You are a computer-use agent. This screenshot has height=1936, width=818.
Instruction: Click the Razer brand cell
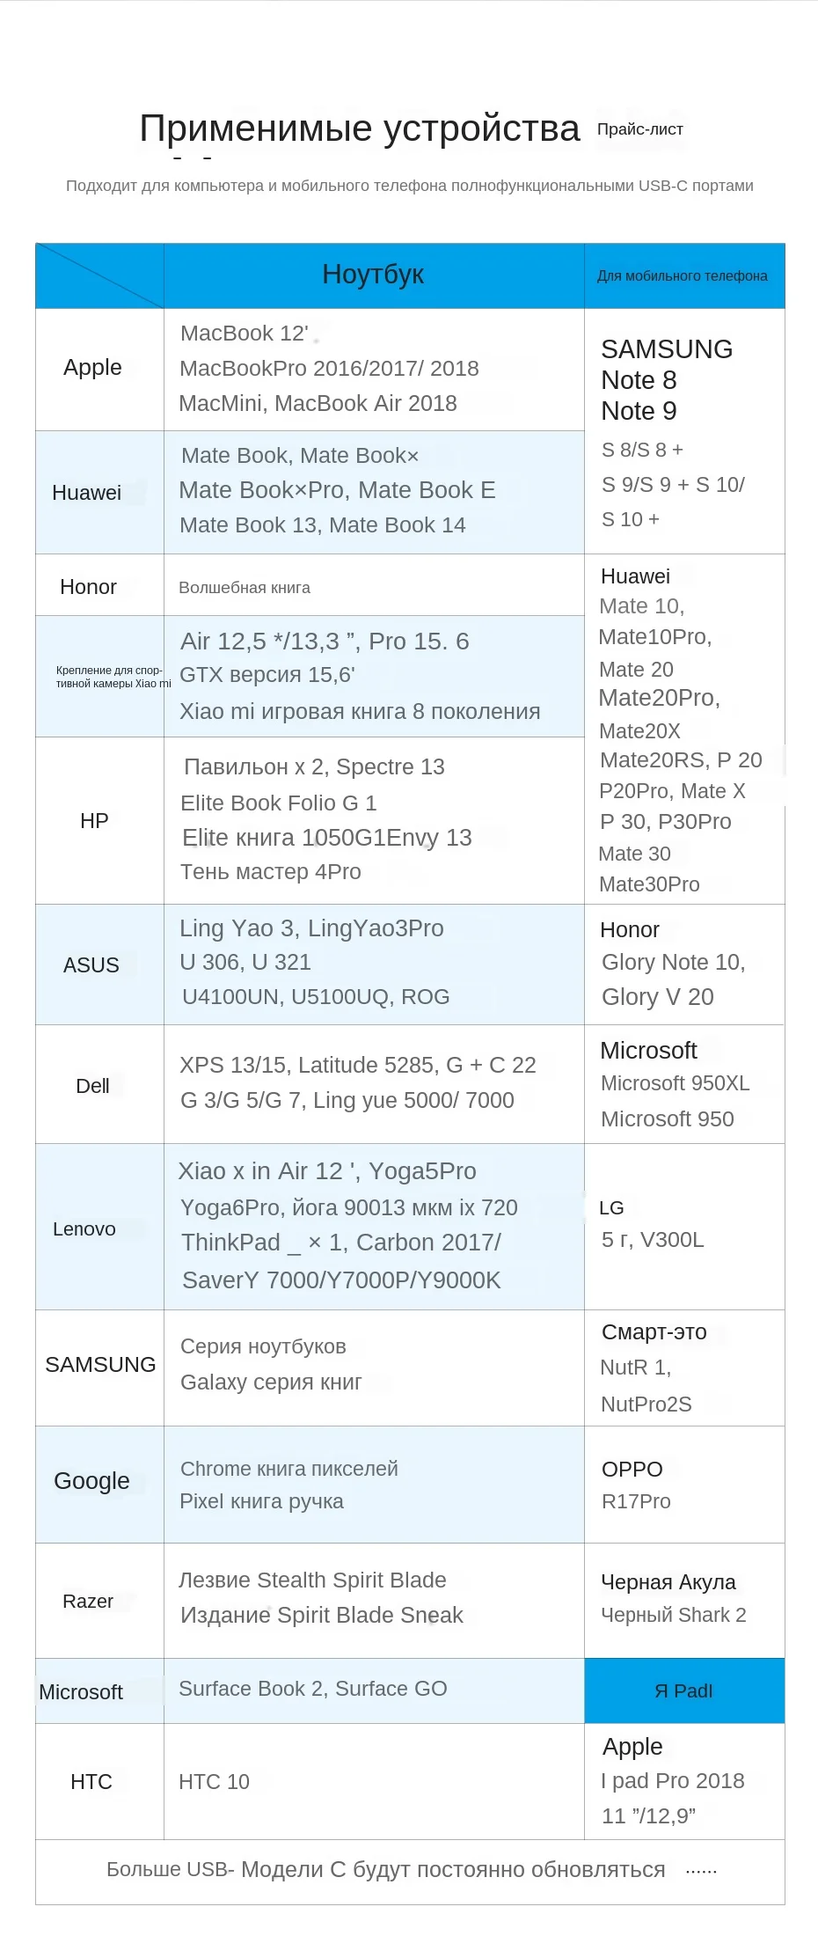click(x=88, y=1601)
